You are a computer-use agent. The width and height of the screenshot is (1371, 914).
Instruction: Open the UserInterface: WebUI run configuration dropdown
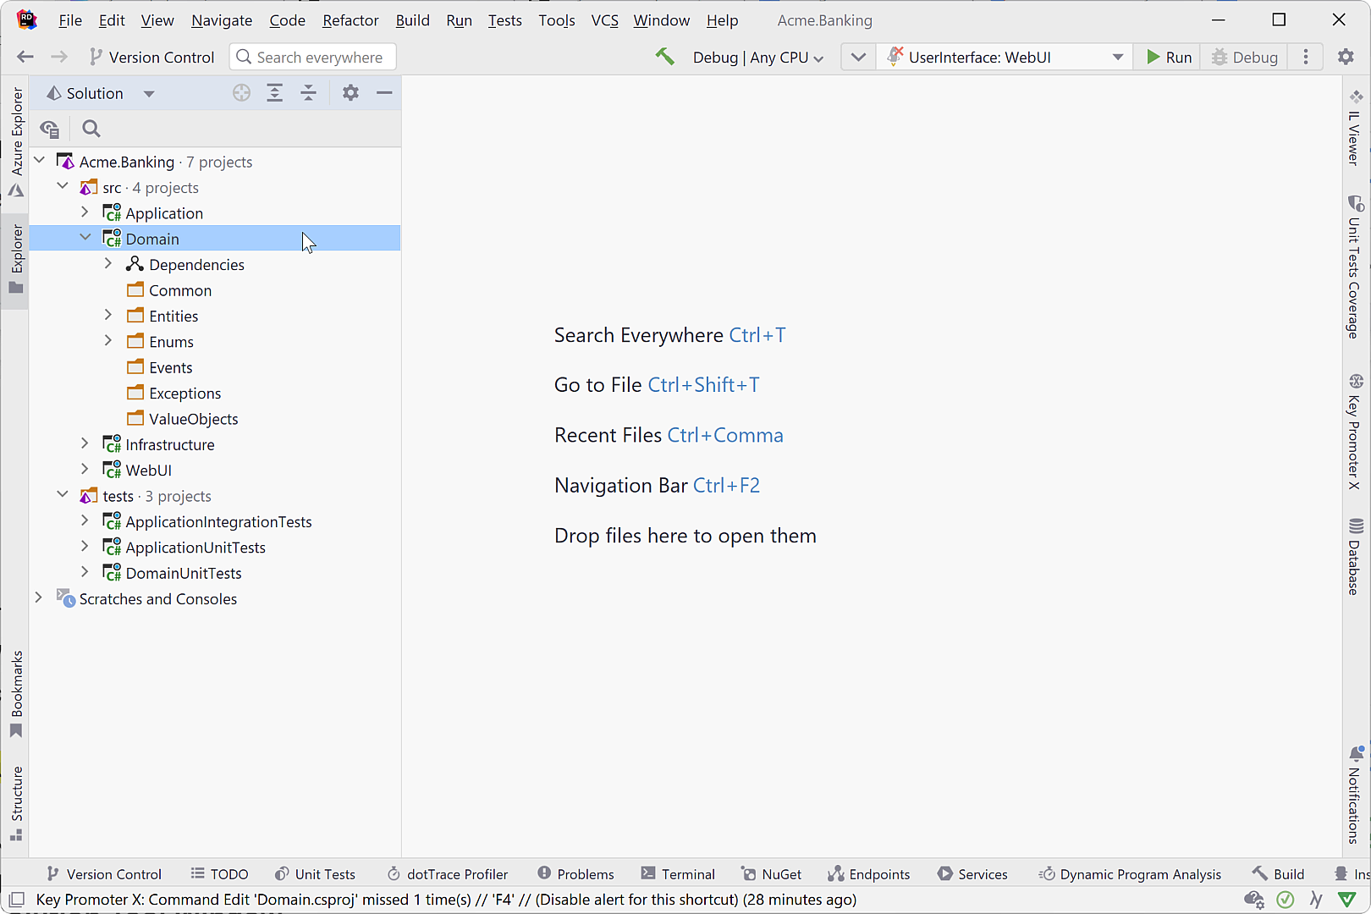tap(1005, 57)
